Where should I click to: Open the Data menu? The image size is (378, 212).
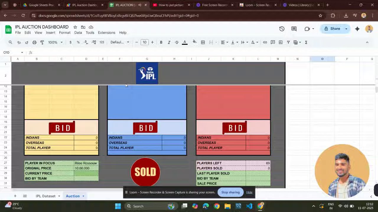click(78, 33)
